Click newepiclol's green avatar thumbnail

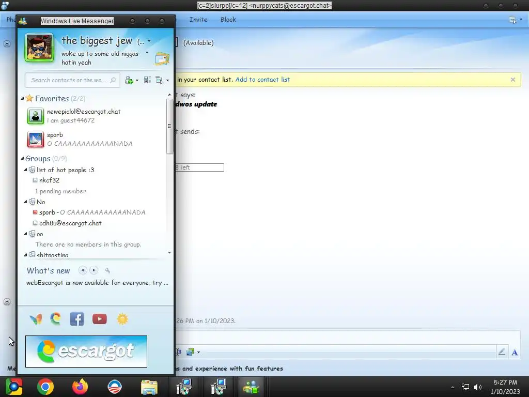pyautogui.click(x=36, y=116)
